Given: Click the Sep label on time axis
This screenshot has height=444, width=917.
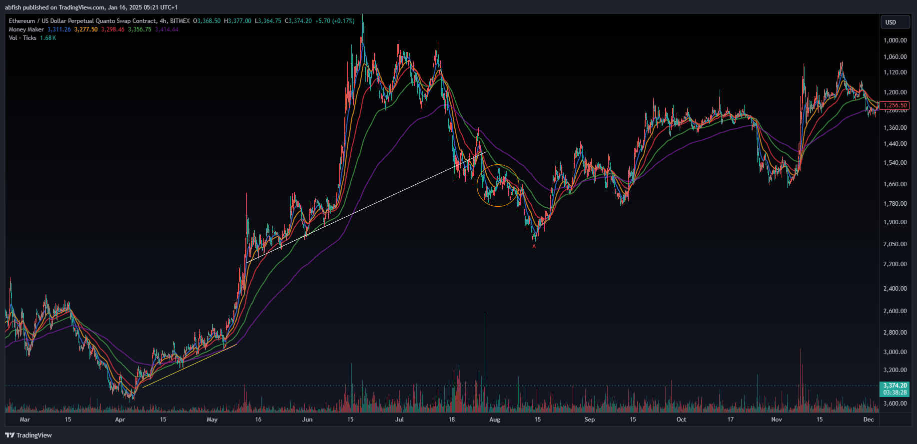Looking at the screenshot, I should 590,420.
